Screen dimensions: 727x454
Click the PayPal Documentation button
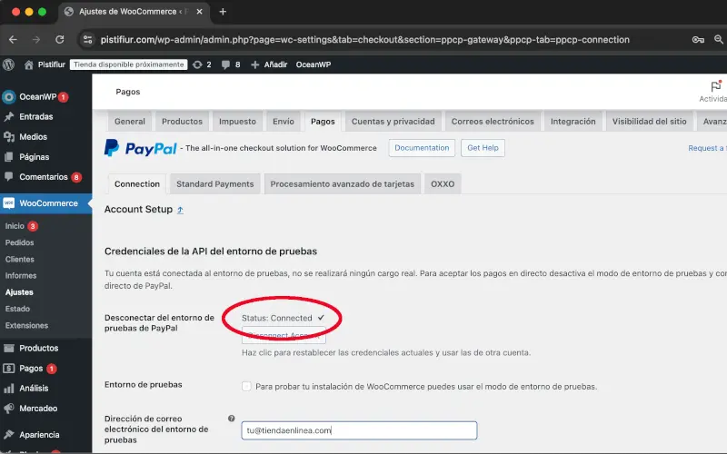(x=422, y=148)
